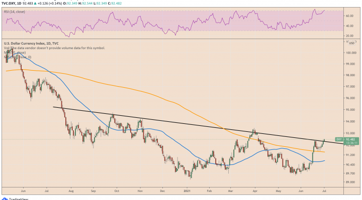Click the C:92.482 close value
362x200 pixels.
click(x=115, y=4)
